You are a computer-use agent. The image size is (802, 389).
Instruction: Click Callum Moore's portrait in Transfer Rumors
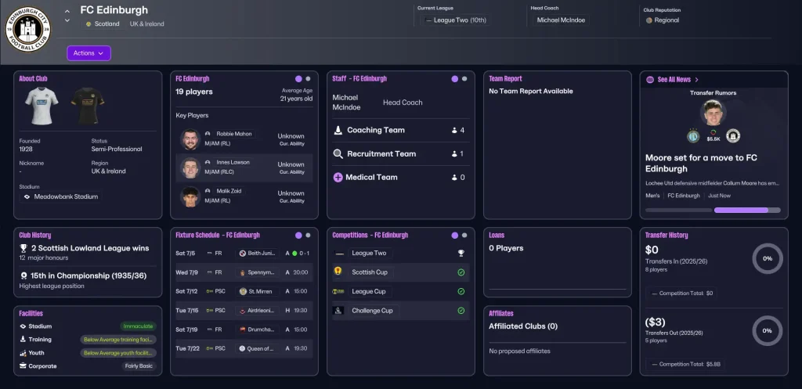(713, 113)
